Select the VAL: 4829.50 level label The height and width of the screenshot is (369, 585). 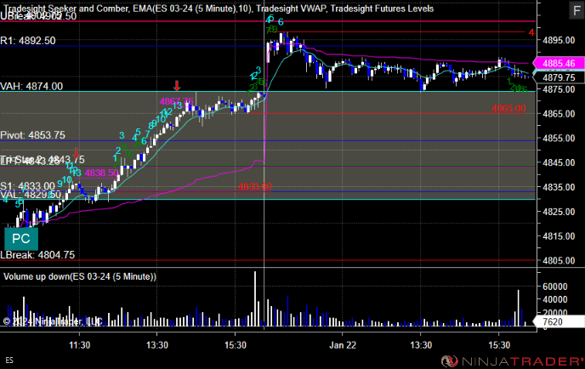31,195
